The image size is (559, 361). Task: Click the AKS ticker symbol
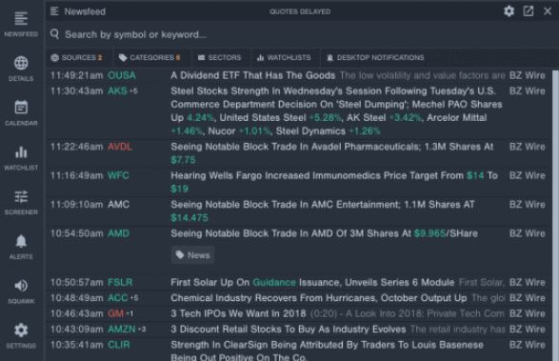pyautogui.click(x=117, y=90)
